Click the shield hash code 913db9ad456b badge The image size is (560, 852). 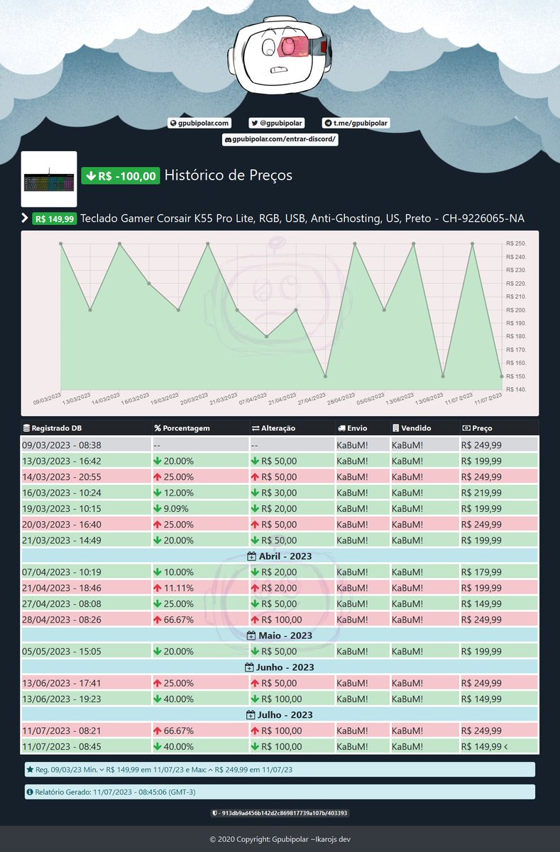pyautogui.click(x=280, y=813)
